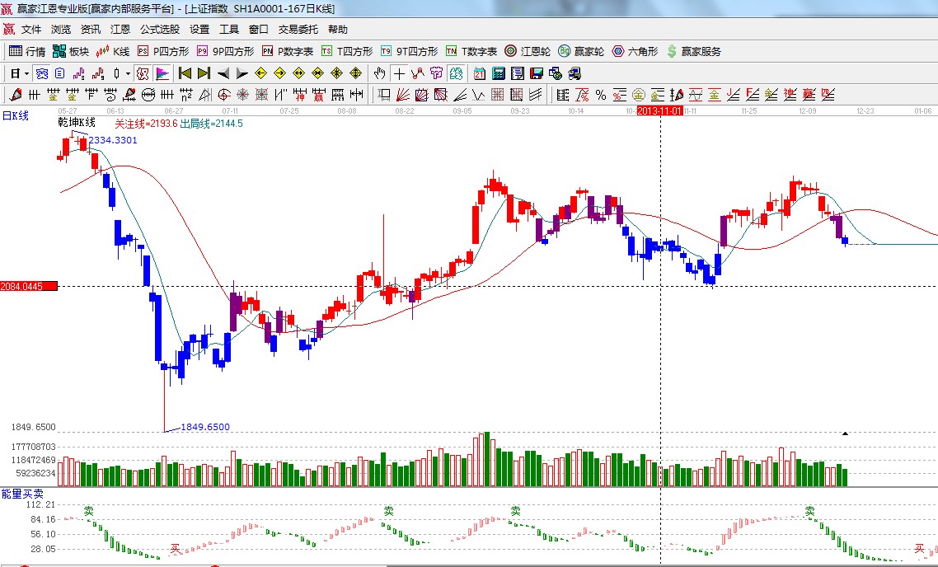Toggle the crosshair cursor button
Viewport: 938px width, 567px height.
point(399,73)
